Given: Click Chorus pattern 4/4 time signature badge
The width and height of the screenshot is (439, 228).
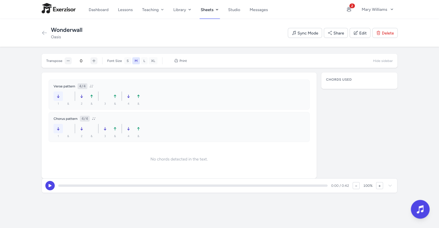Looking at the screenshot, I should [85, 119].
